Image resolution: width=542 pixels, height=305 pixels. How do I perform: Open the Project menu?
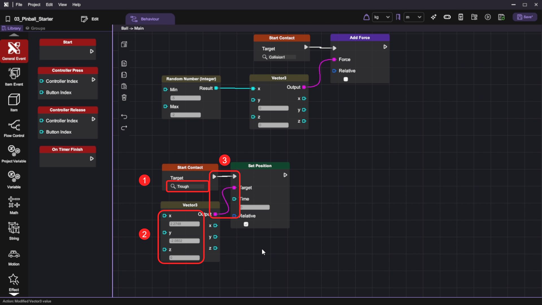coord(34,5)
